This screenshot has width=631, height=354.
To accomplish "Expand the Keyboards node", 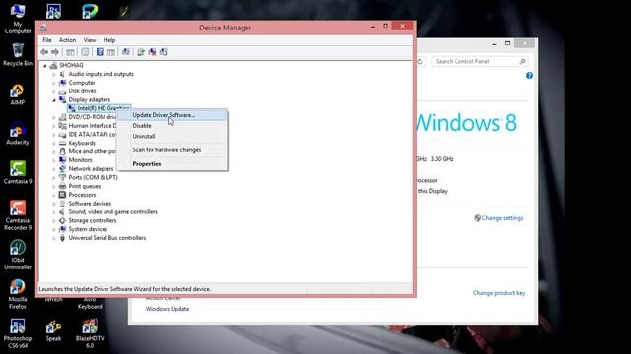I will [54, 143].
